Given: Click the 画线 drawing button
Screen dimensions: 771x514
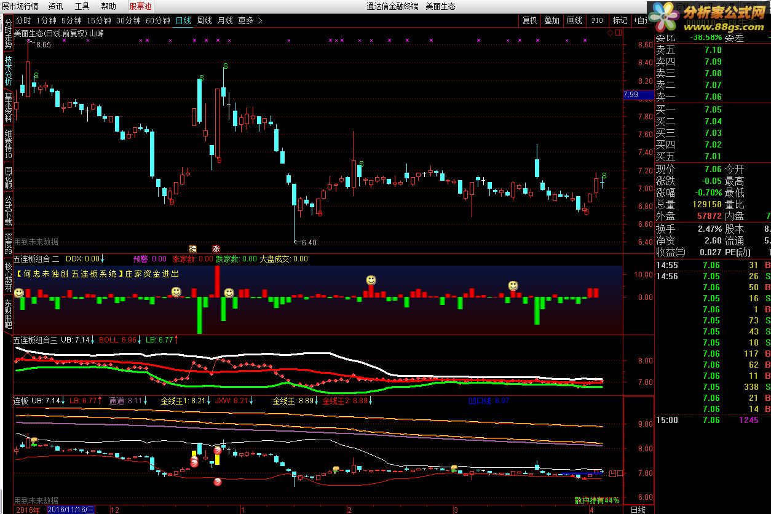Looking at the screenshot, I should [x=574, y=20].
